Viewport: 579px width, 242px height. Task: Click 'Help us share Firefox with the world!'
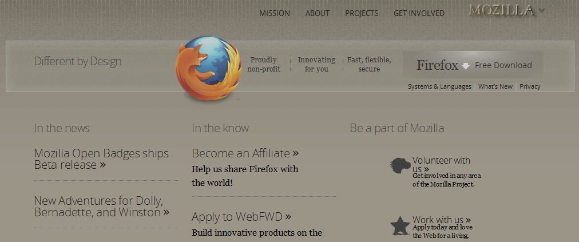245,176
